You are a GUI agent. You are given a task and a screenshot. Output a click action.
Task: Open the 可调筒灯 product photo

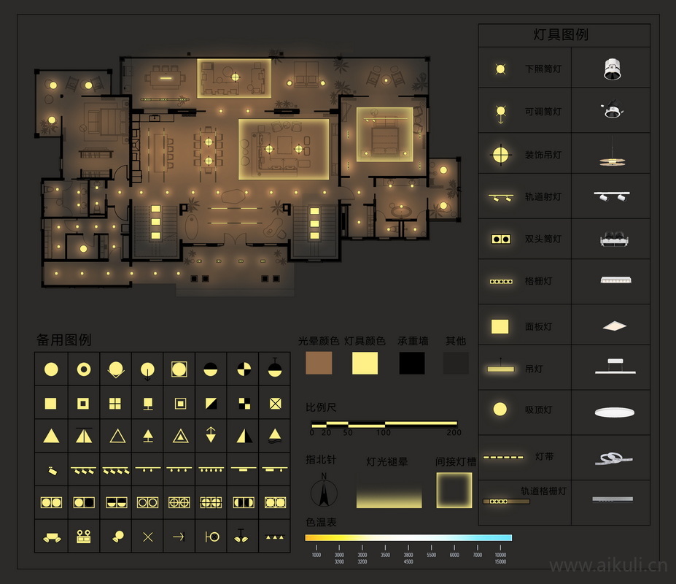tap(613, 110)
